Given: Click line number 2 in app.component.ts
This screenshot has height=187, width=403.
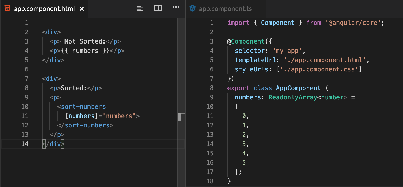Looking at the screenshot, I should pos(212,32).
